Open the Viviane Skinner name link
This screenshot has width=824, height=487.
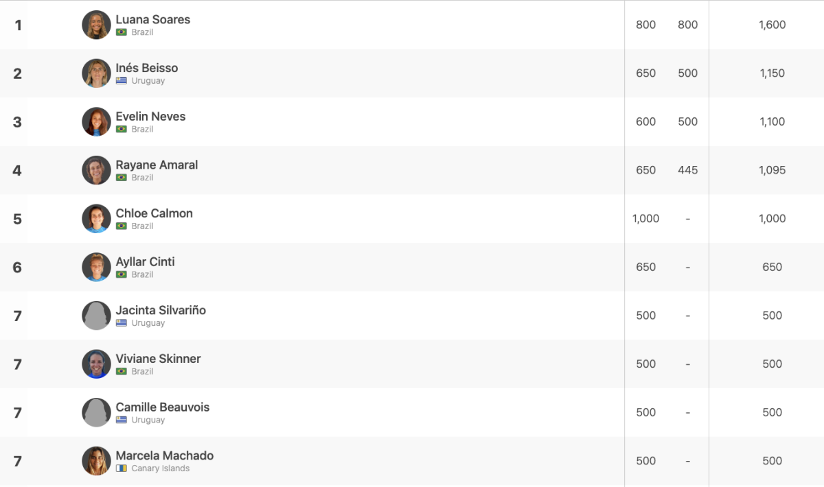click(x=158, y=359)
